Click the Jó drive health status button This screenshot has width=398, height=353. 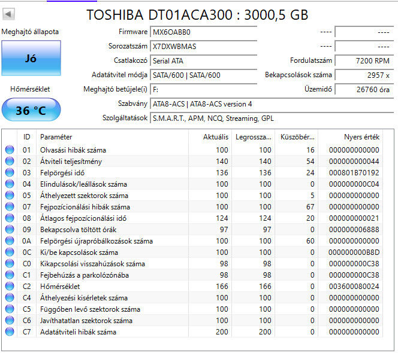(x=31, y=58)
